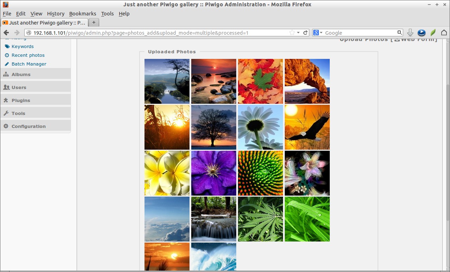Open the Downloads arrow icon
Screen dimensions: 450x272
pyautogui.click(x=410, y=33)
